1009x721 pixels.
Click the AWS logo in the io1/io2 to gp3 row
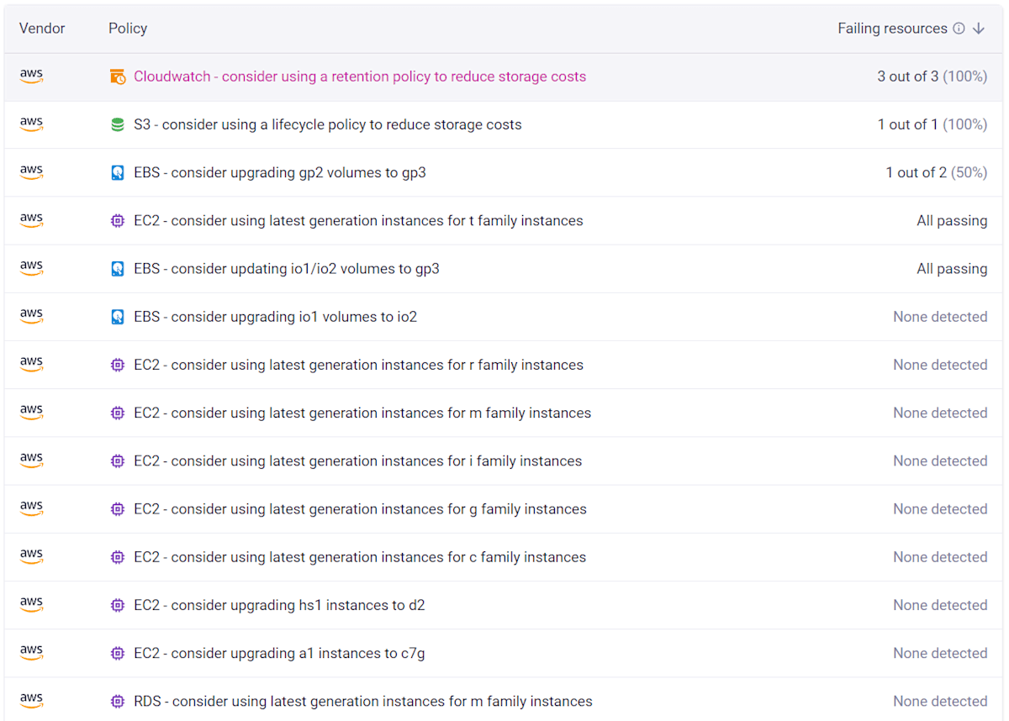point(31,267)
